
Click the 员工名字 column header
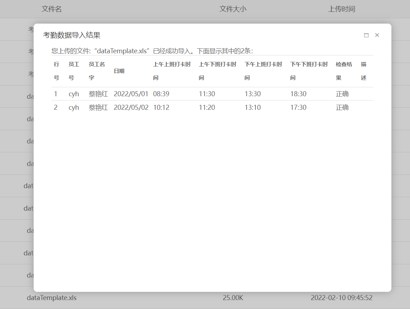pyautogui.click(x=97, y=71)
